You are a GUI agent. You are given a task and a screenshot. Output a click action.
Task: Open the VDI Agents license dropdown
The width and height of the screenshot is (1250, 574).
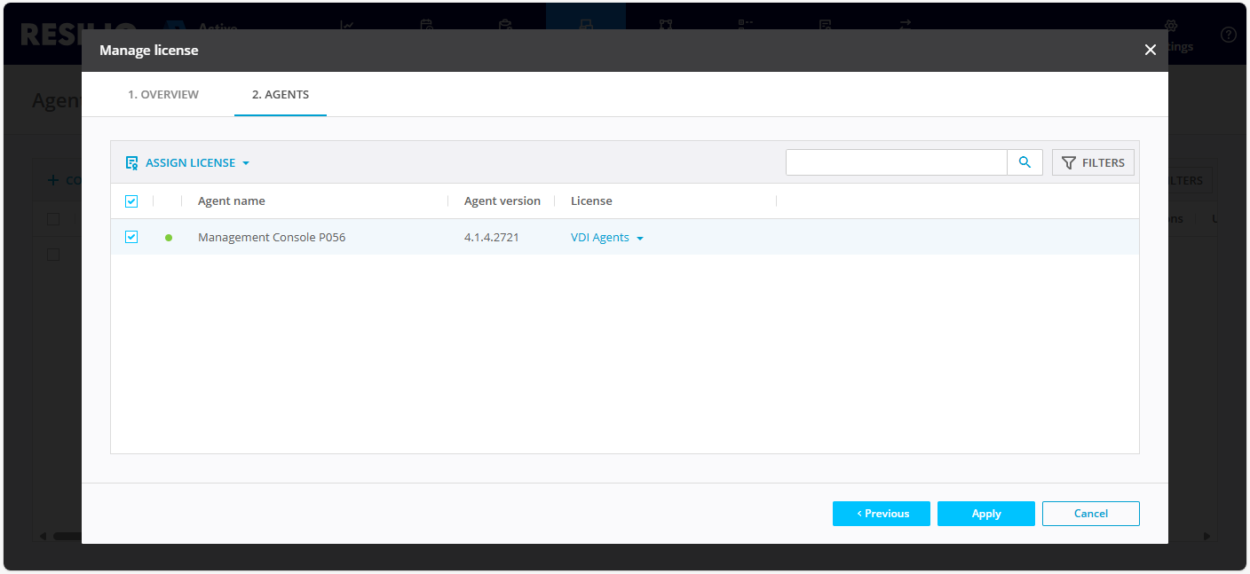(x=640, y=239)
